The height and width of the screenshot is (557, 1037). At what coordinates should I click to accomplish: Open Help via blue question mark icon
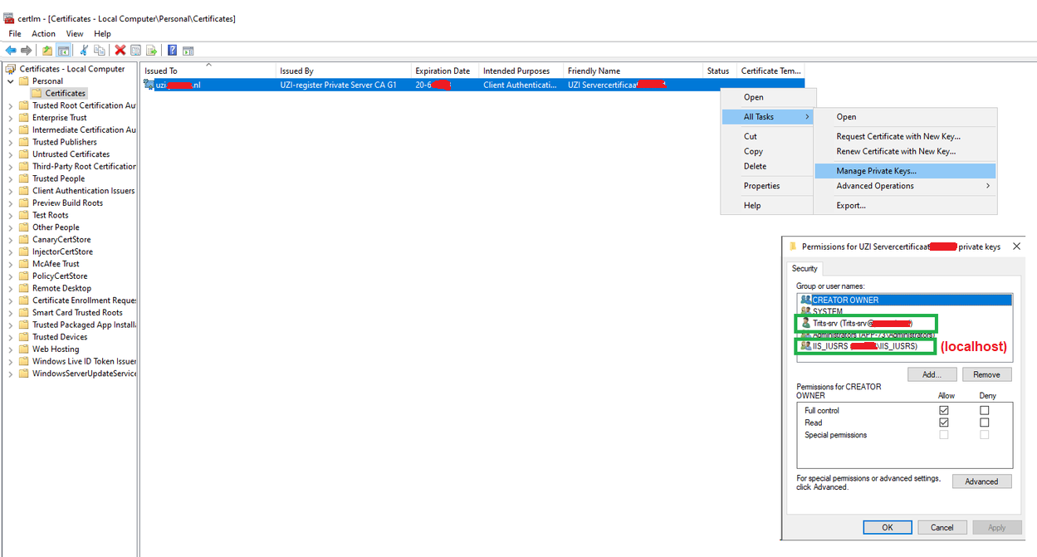[x=172, y=51]
